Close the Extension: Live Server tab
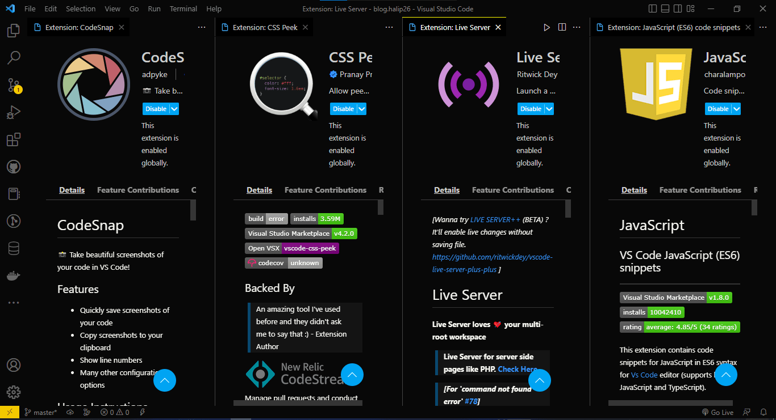The width and height of the screenshot is (776, 420). point(498,27)
